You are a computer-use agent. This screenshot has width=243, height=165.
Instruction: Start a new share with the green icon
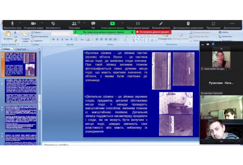112,24
